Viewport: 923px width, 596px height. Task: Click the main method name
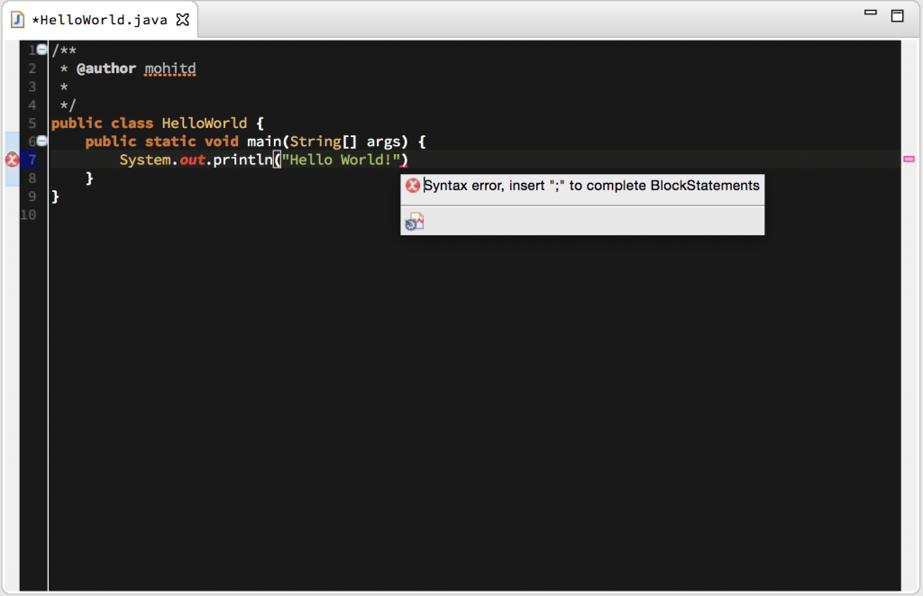[x=264, y=142]
